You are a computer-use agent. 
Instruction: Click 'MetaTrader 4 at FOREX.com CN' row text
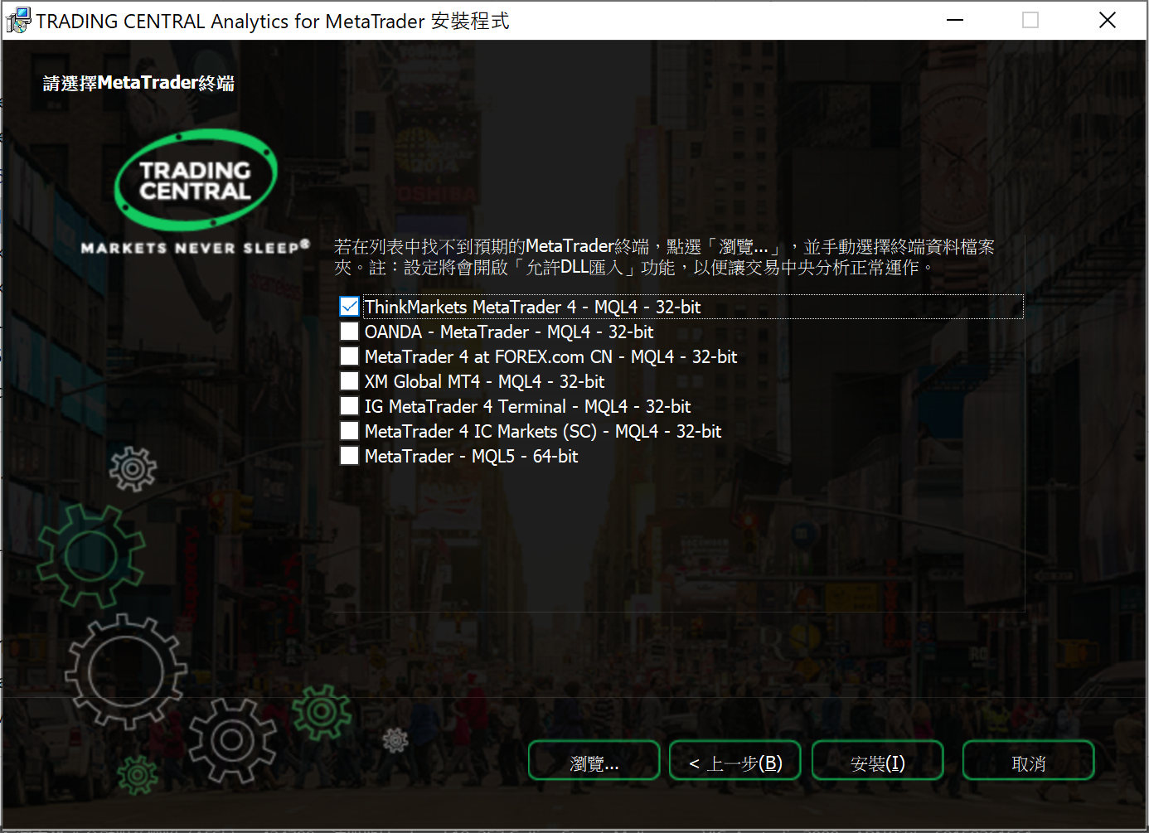pos(550,356)
